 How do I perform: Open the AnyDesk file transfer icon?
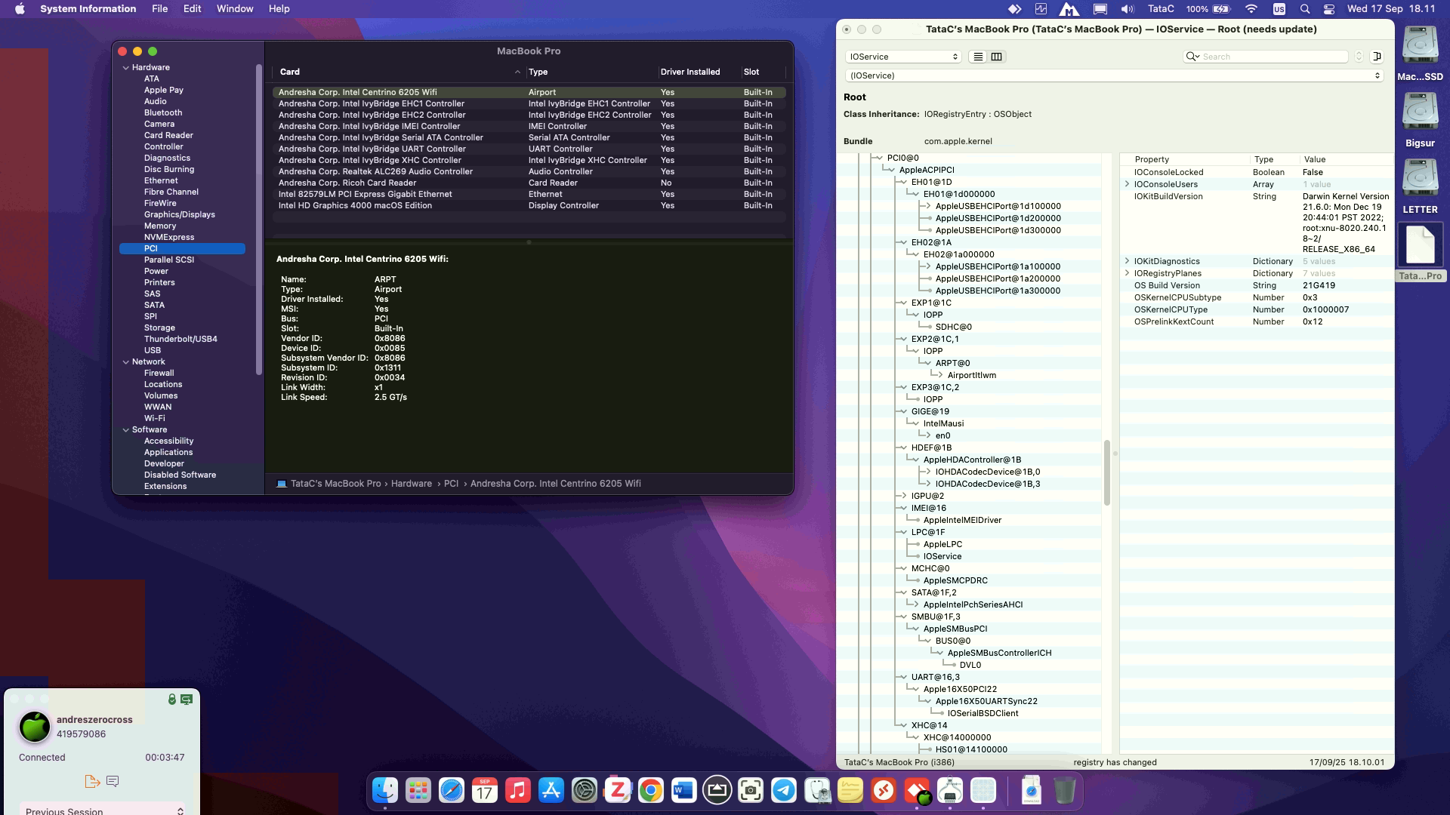(92, 782)
